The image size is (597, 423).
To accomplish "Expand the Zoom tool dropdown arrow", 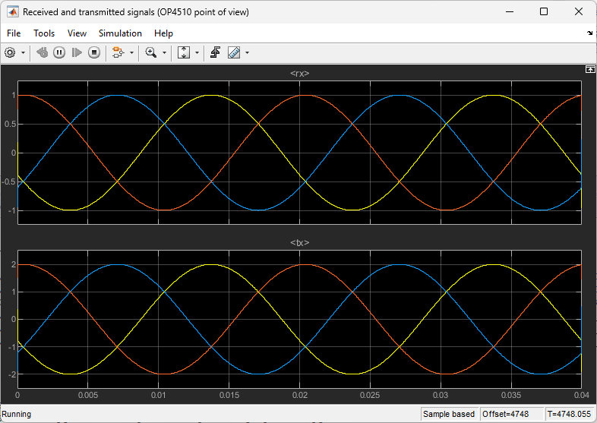I will 164,52.
